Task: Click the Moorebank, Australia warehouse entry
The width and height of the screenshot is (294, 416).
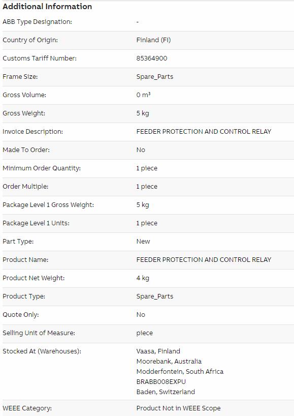Action: 169,362
